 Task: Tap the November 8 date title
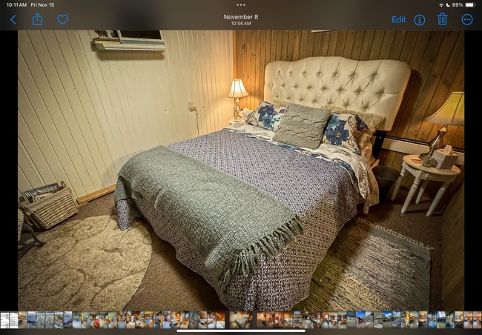241,16
